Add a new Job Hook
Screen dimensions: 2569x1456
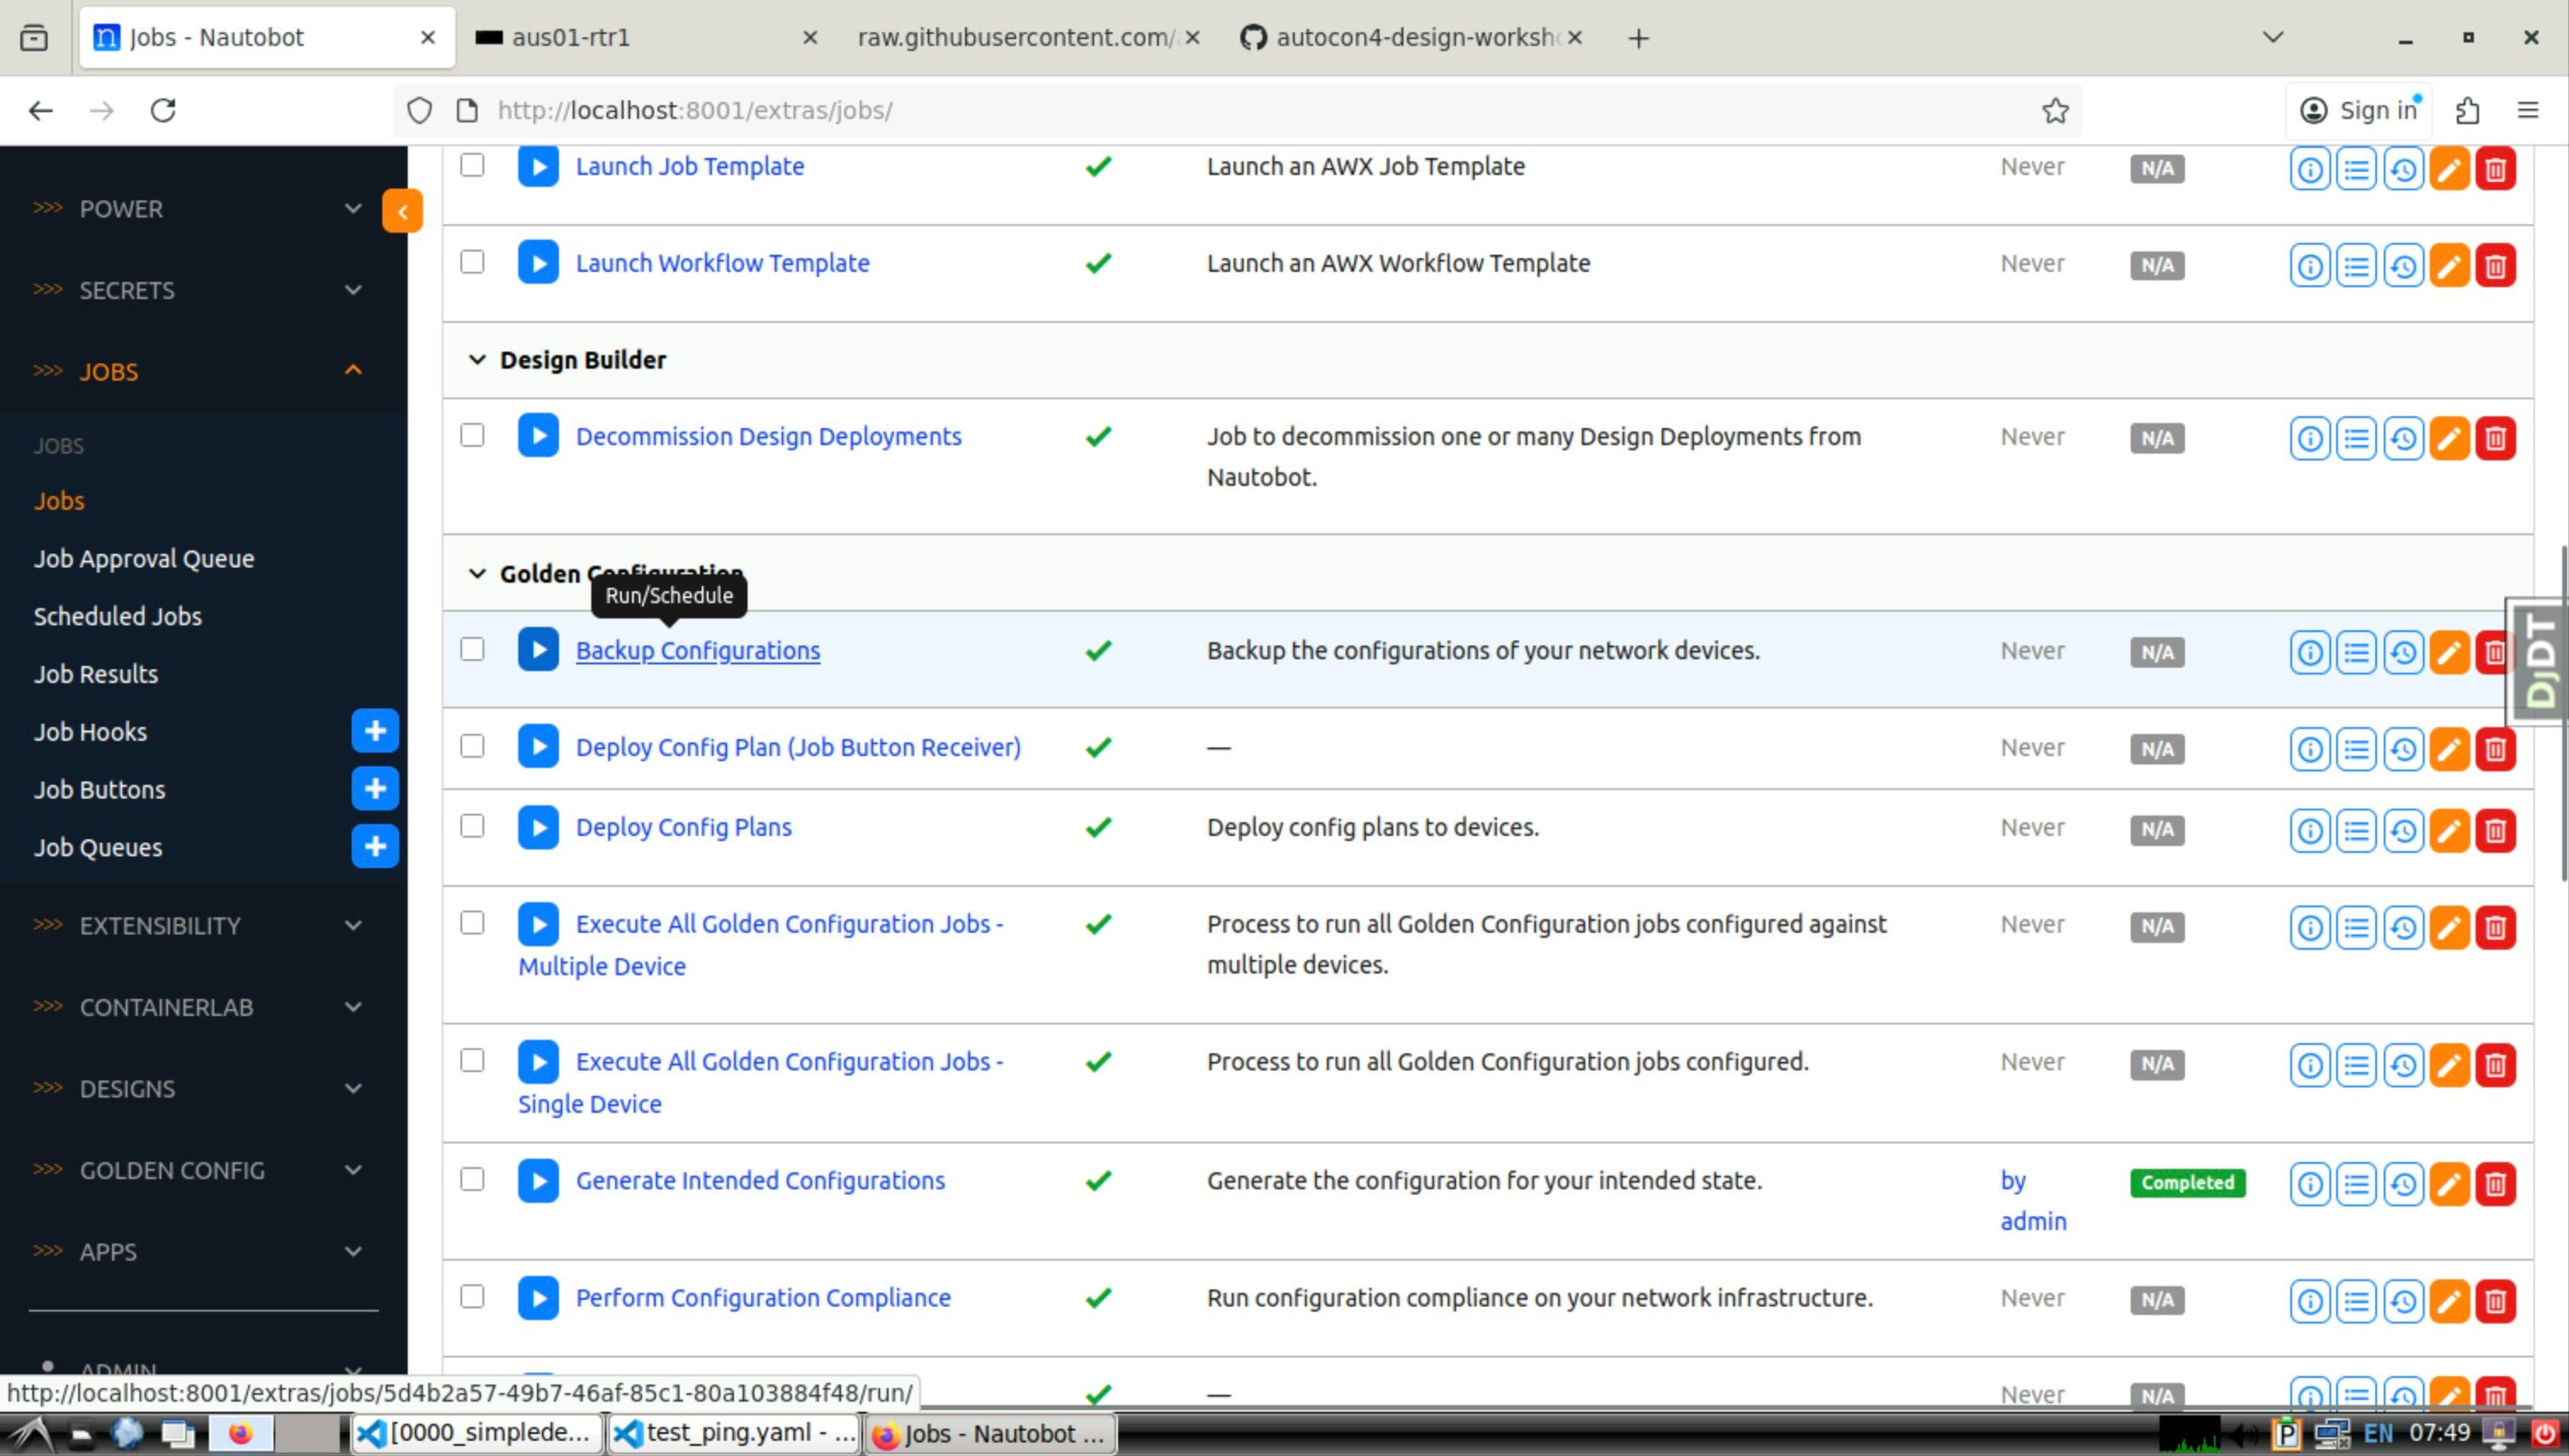tap(375, 731)
